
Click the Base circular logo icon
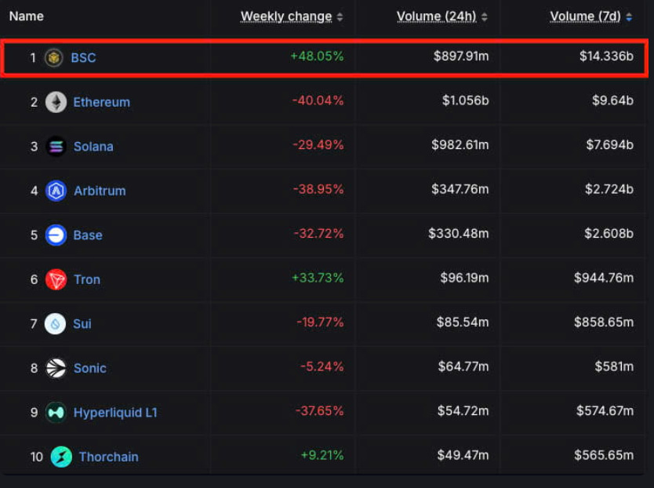tap(56, 235)
